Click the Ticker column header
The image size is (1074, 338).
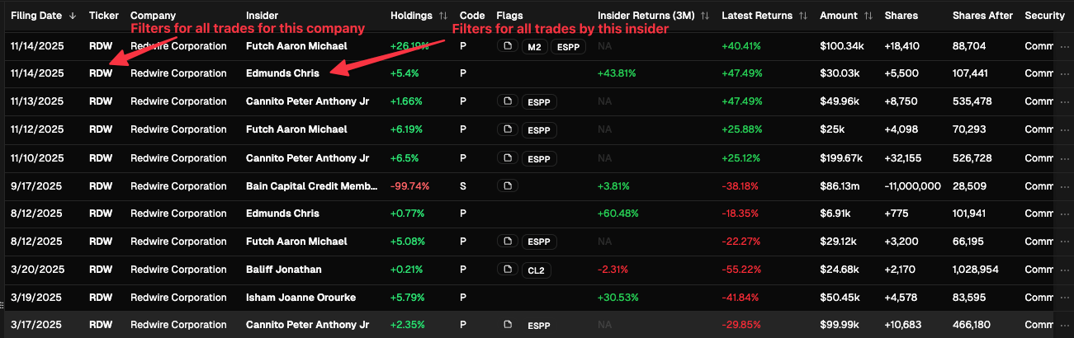pyautogui.click(x=104, y=16)
